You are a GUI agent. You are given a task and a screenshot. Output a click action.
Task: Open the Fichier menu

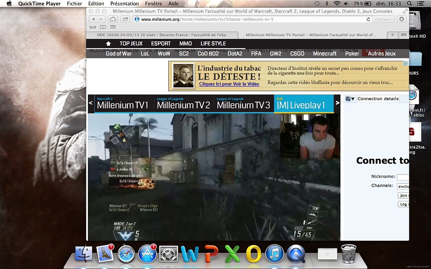click(x=74, y=4)
